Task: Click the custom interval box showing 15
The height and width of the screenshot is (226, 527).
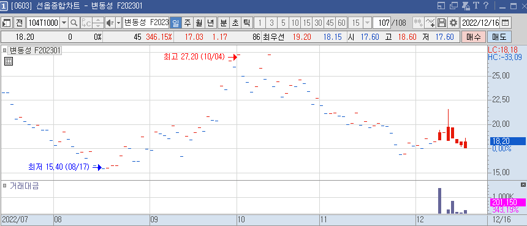Action: coord(356,23)
